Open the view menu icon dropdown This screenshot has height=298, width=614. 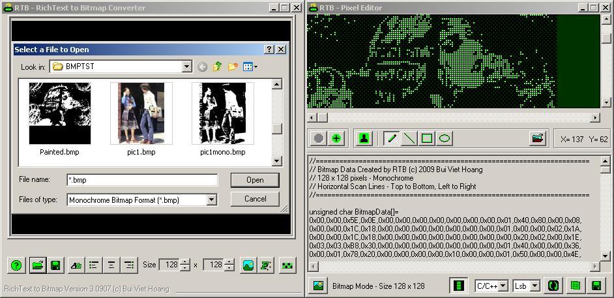point(250,67)
